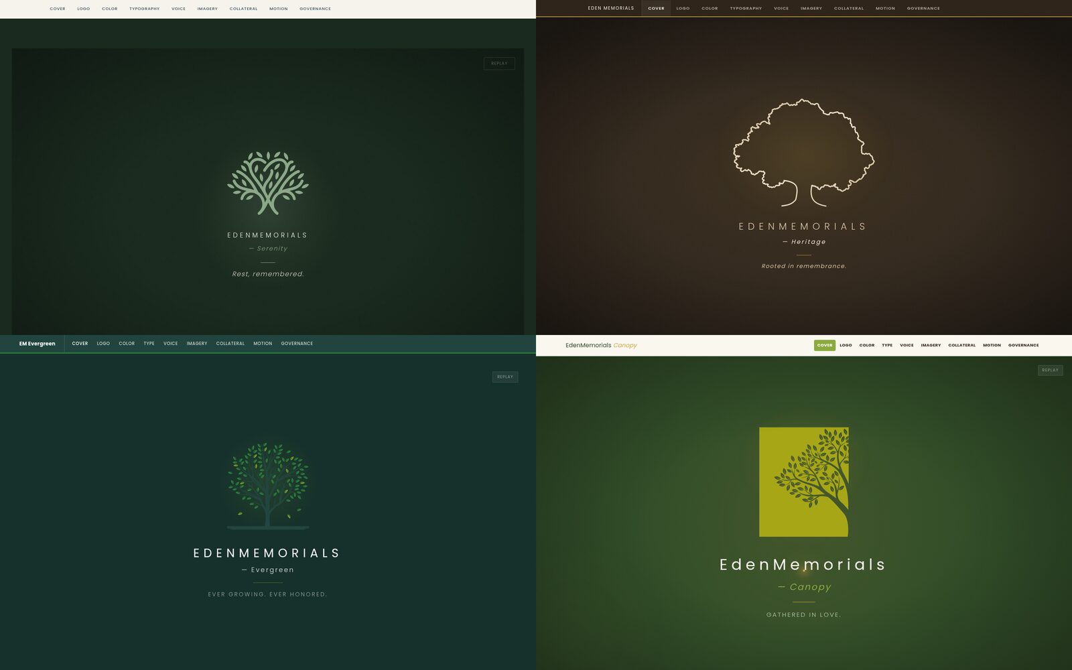Open Voice tab in Canopy panel
The height and width of the screenshot is (670, 1072).
coord(907,345)
